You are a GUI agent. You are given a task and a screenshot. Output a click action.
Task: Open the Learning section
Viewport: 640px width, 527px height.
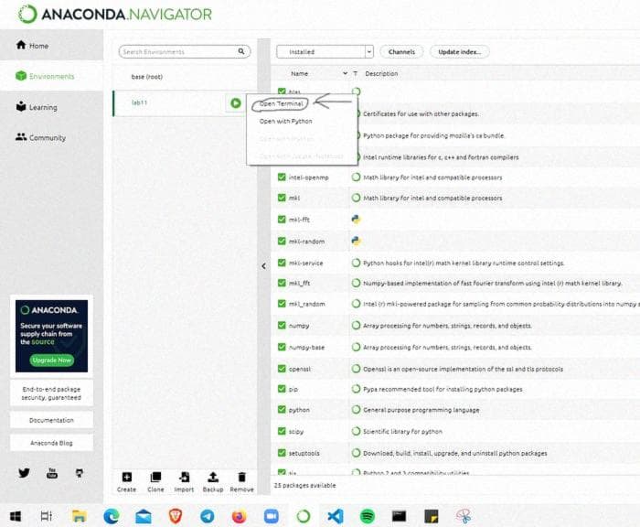(37, 107)
